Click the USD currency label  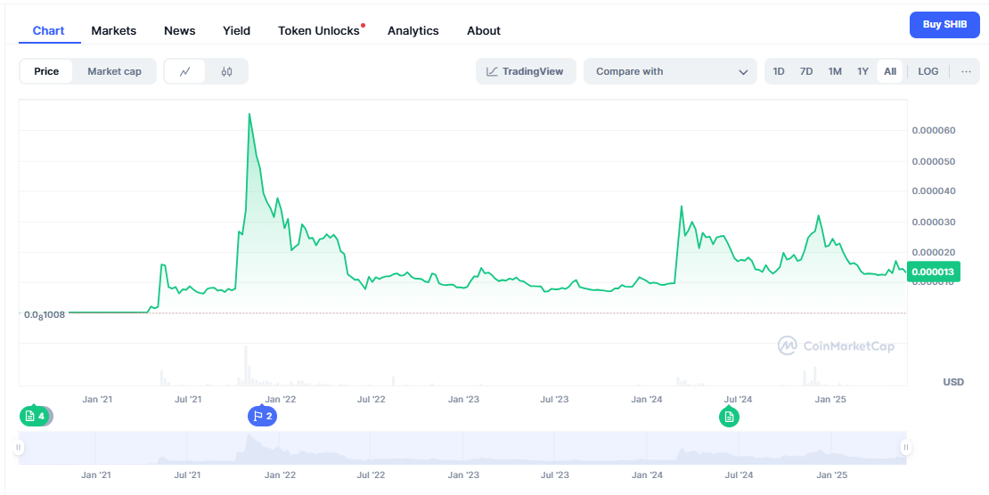(953, 382)
